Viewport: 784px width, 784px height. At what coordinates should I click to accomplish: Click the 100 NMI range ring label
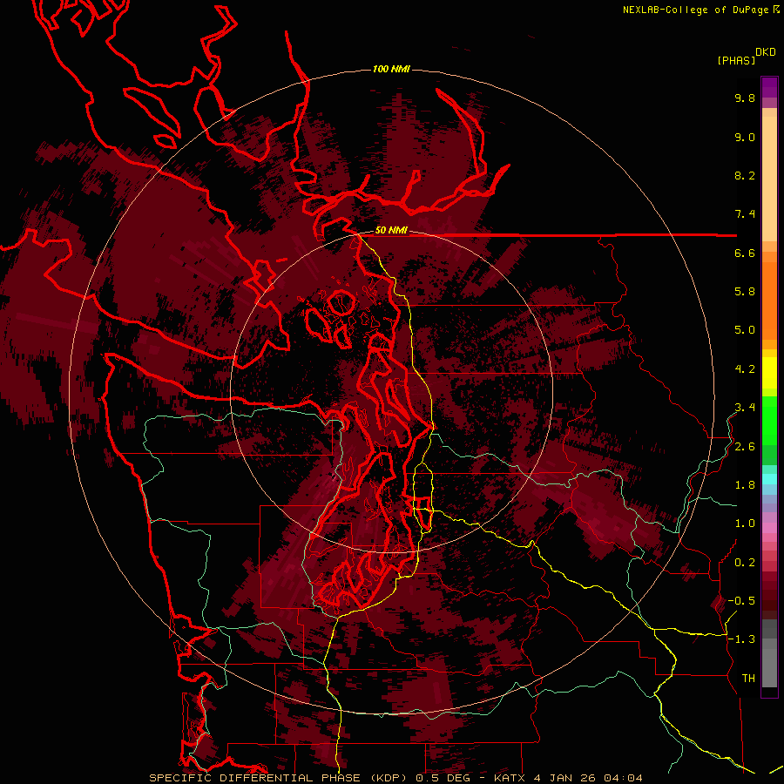click(391, 69)
